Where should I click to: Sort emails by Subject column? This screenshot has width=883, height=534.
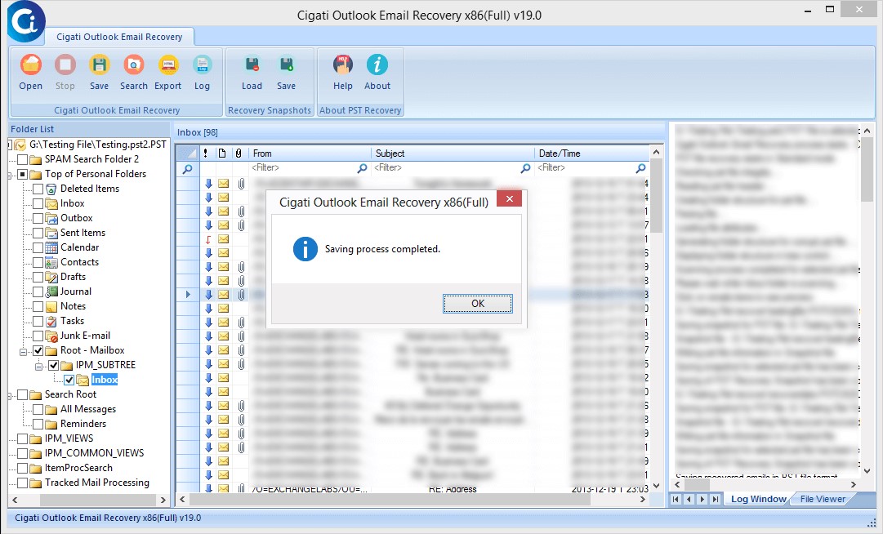[453, 153]
